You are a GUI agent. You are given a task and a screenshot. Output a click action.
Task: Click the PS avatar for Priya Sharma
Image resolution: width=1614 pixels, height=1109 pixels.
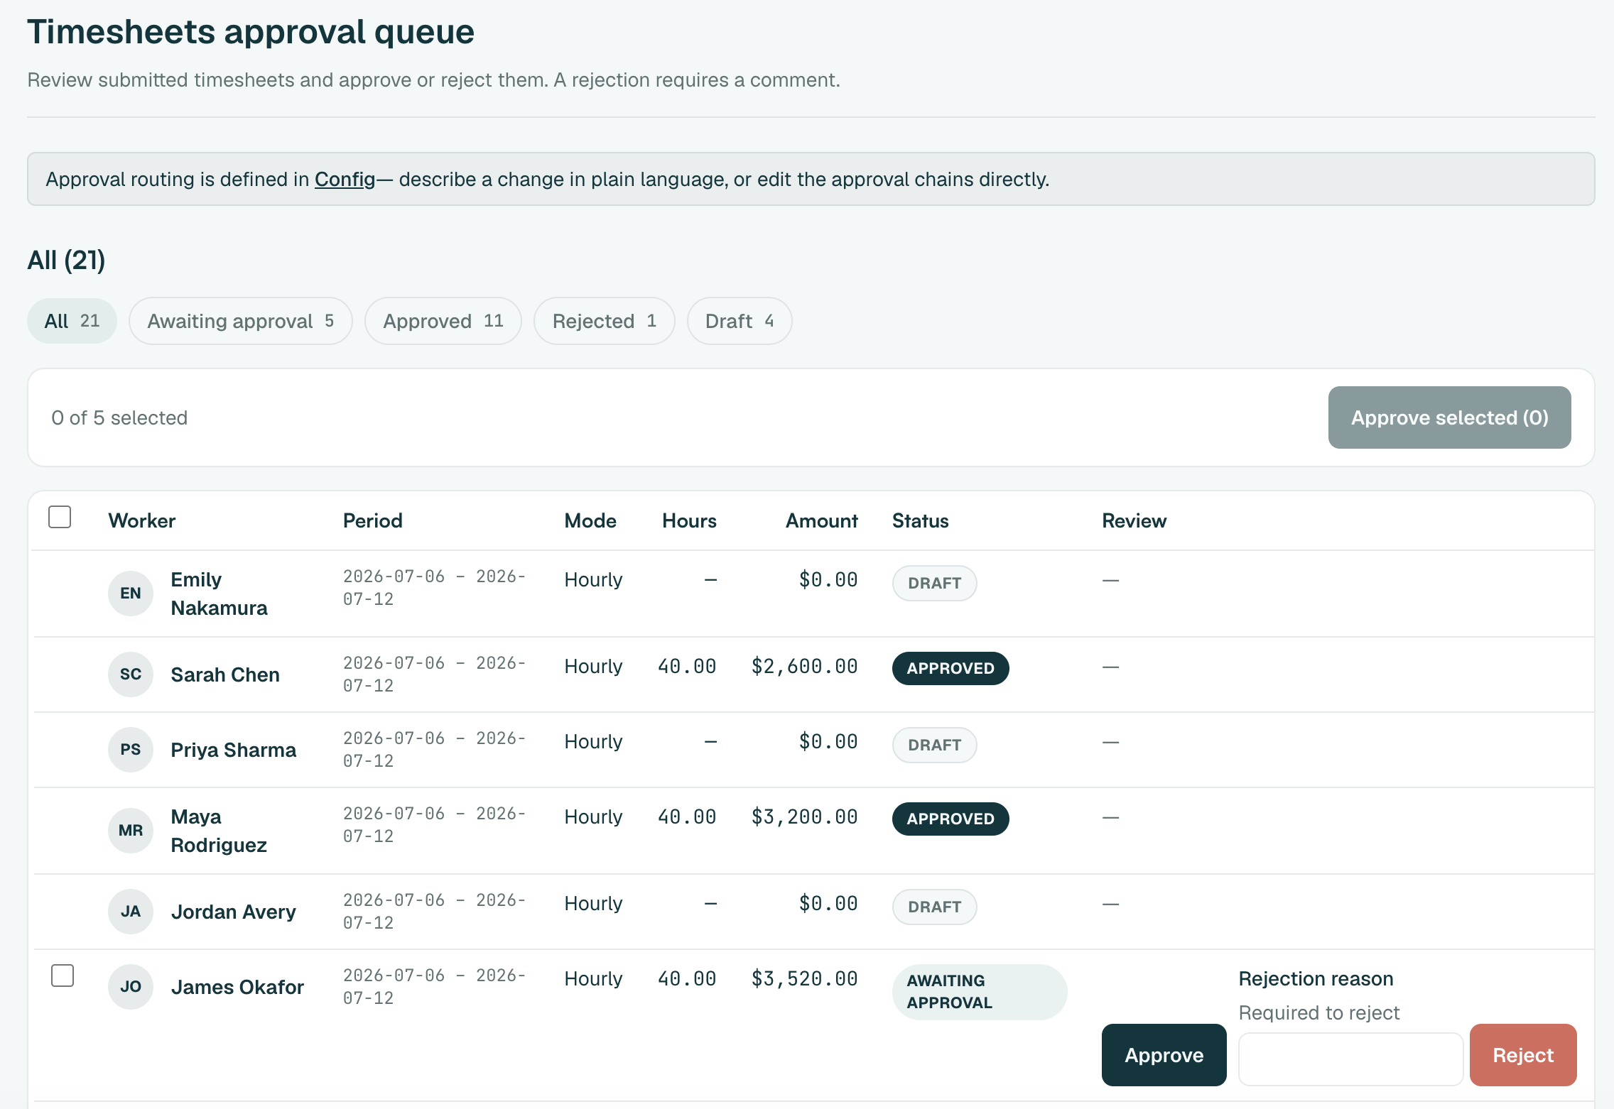pos(131,750)
